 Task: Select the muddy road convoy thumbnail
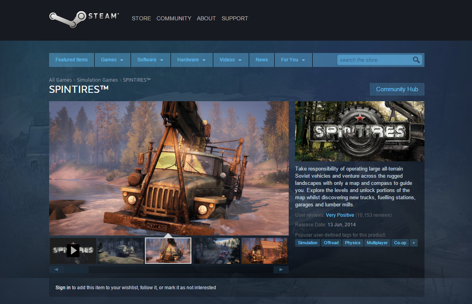216,251
